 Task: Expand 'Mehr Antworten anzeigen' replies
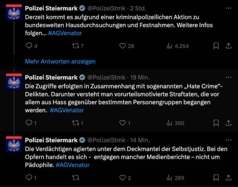tap(60, 61)
